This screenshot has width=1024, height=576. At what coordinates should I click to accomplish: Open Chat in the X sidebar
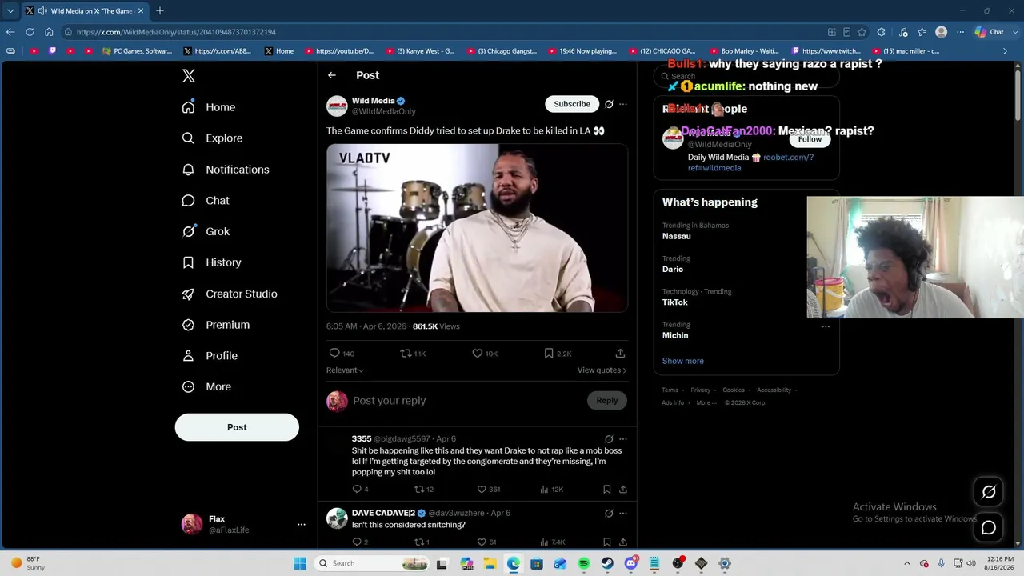[206, 201]
